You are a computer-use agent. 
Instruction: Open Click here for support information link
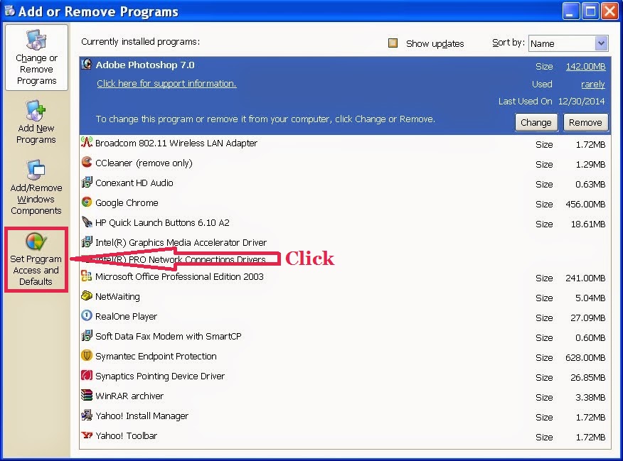166,84
